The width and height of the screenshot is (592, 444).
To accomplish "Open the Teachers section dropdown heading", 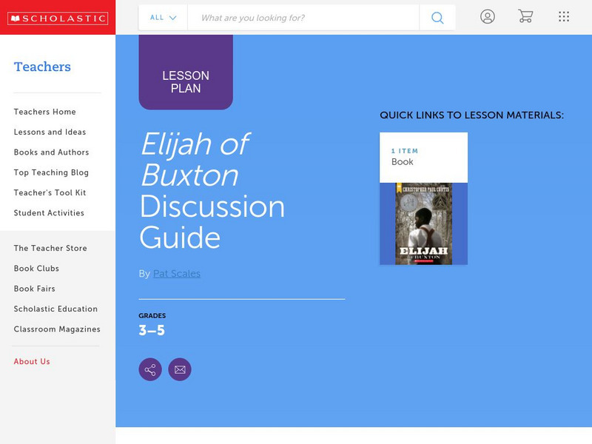I will tap(41, 67).
